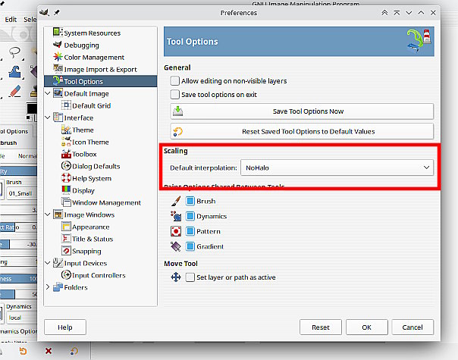This screenshot has width=458, height=360.
Task: Click the Theme icon in sidebar
Action: (x=66, y=130)
